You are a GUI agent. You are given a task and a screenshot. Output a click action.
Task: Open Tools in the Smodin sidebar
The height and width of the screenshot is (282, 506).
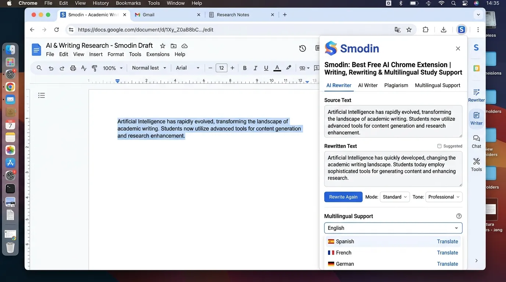tap(477, 165)
